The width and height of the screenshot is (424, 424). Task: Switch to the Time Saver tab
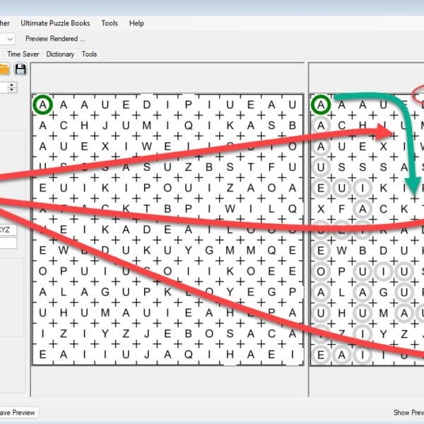pos(24,54)
